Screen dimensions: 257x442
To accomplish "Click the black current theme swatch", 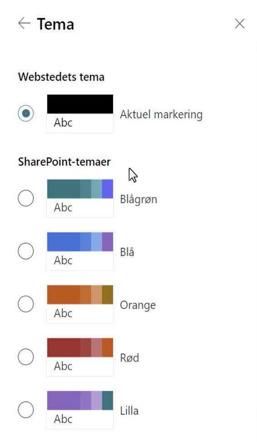I will click(80, 113).
